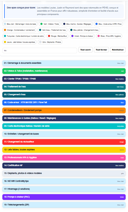Viewport: 128px width, 212px height.
Task: Pick the Bleu clair : Démarrage chip
Action: 20,24
